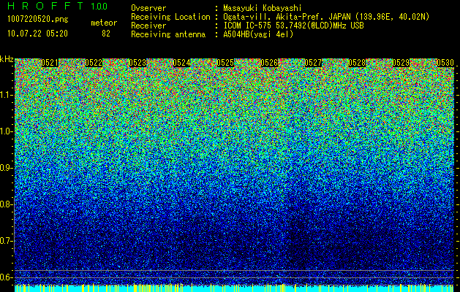Screen dimensions: 460x292
Task: Click the Receiving antenna field label
Action: (x=168, y=34)
